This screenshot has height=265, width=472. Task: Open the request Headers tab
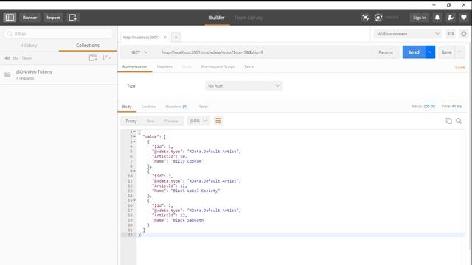pos(164,67)
